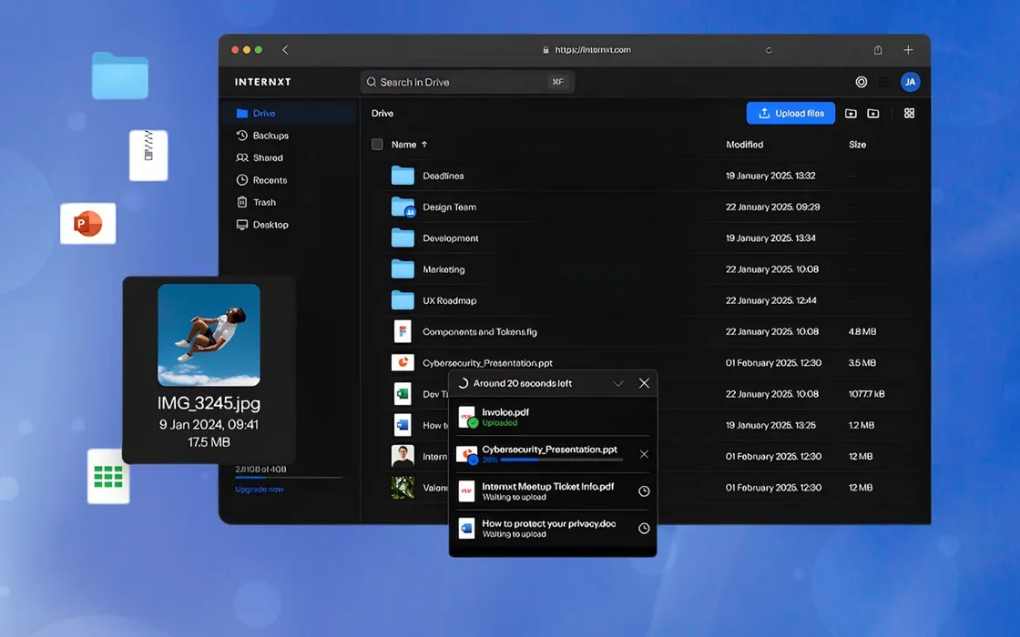
Task: Create a new folder using the toolbar icon
Action: coord(875,113)
